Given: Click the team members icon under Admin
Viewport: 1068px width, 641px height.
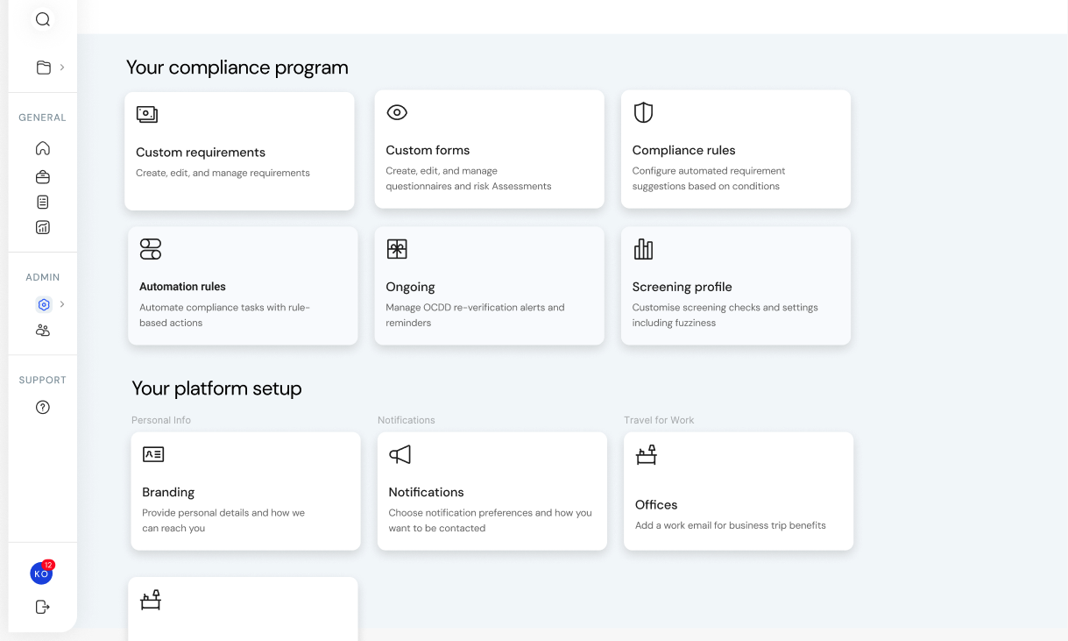Looking at the screenshot, I should point(42,330).
